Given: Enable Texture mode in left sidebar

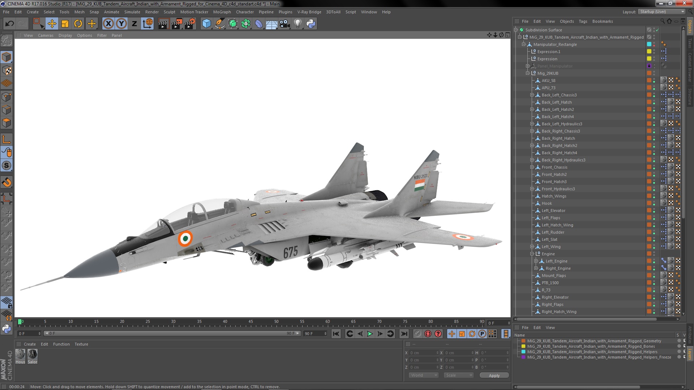Looking at the screenshot, I should (x=7, y=70).
